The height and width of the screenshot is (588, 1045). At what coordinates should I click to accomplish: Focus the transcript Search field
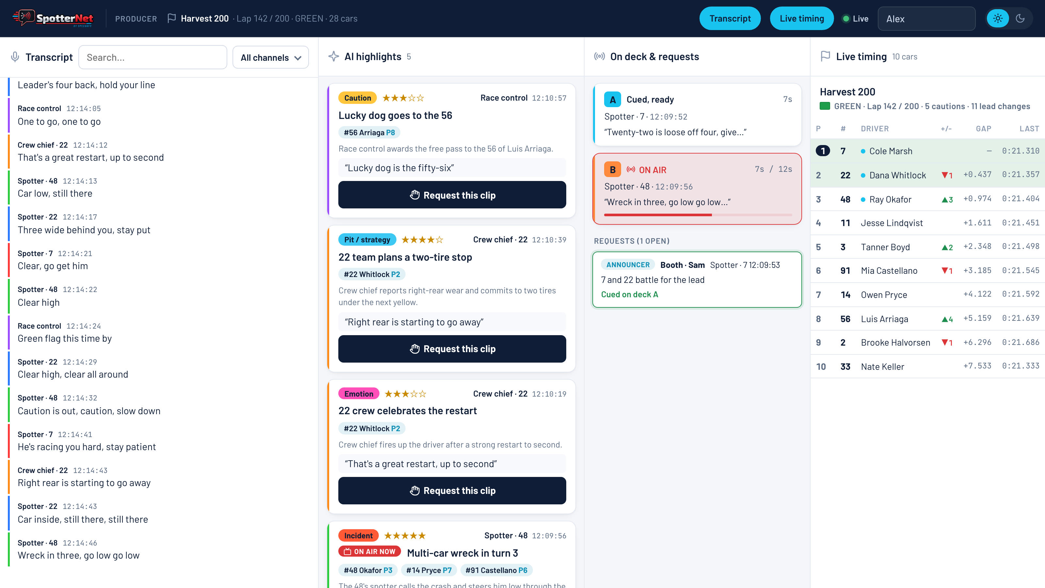pos(153,57)
